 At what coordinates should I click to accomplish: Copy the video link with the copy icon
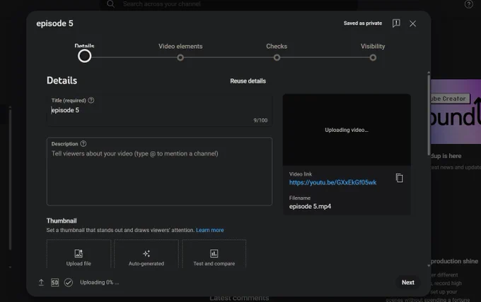pos(399,178)
